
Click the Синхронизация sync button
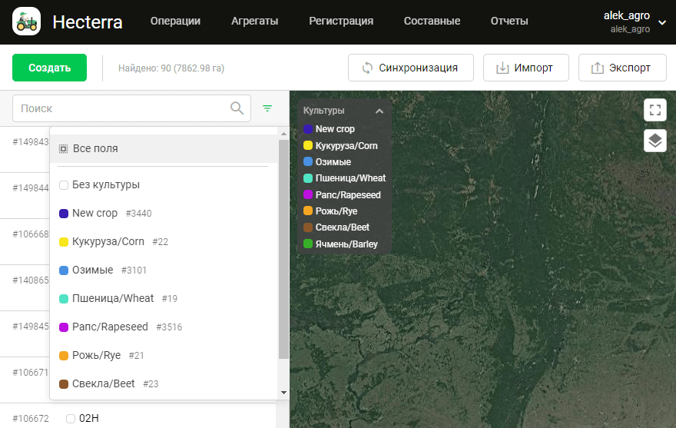tap(410, 68)
